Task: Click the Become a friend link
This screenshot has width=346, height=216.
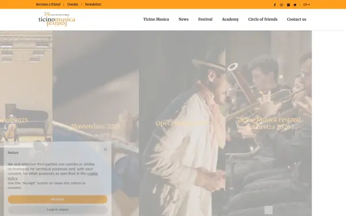Action: (48, 5)
